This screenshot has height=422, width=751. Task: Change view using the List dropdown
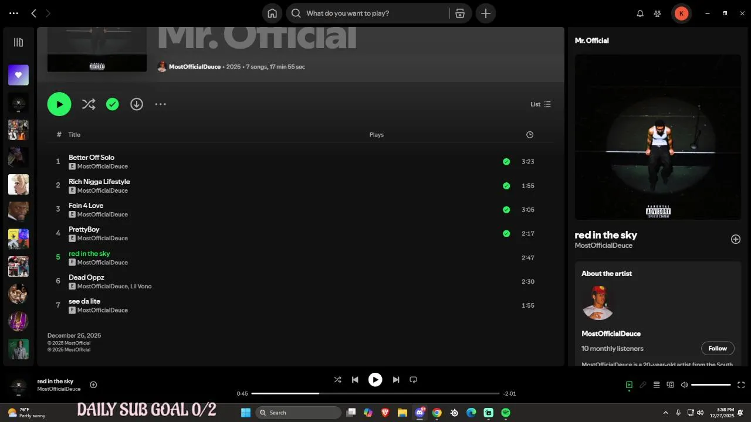point(540,104)
